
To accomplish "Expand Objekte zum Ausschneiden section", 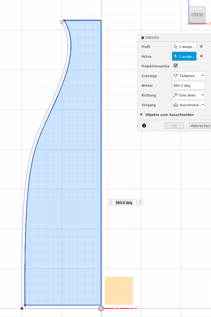I will pyautogui.click(x=143, y=115).
